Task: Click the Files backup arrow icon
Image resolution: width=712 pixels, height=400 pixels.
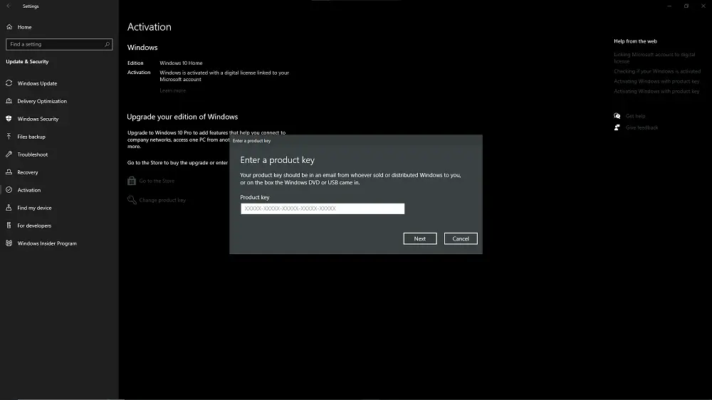Action: (x=9, y=136)
